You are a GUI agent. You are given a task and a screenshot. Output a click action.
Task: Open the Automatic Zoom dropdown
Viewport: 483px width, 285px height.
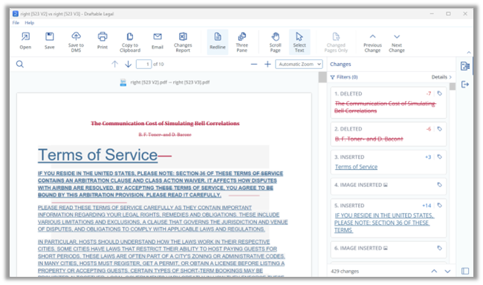(299, 65)
